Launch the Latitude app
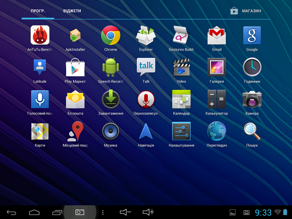The width and height of the screenshot is (292, 219). 40,68
